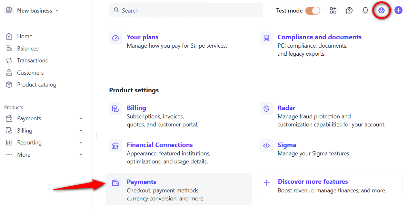The width and height of the screenshot is (408, 213).
Task: Open the settings gear icon
Action: [x=382, y=10]
